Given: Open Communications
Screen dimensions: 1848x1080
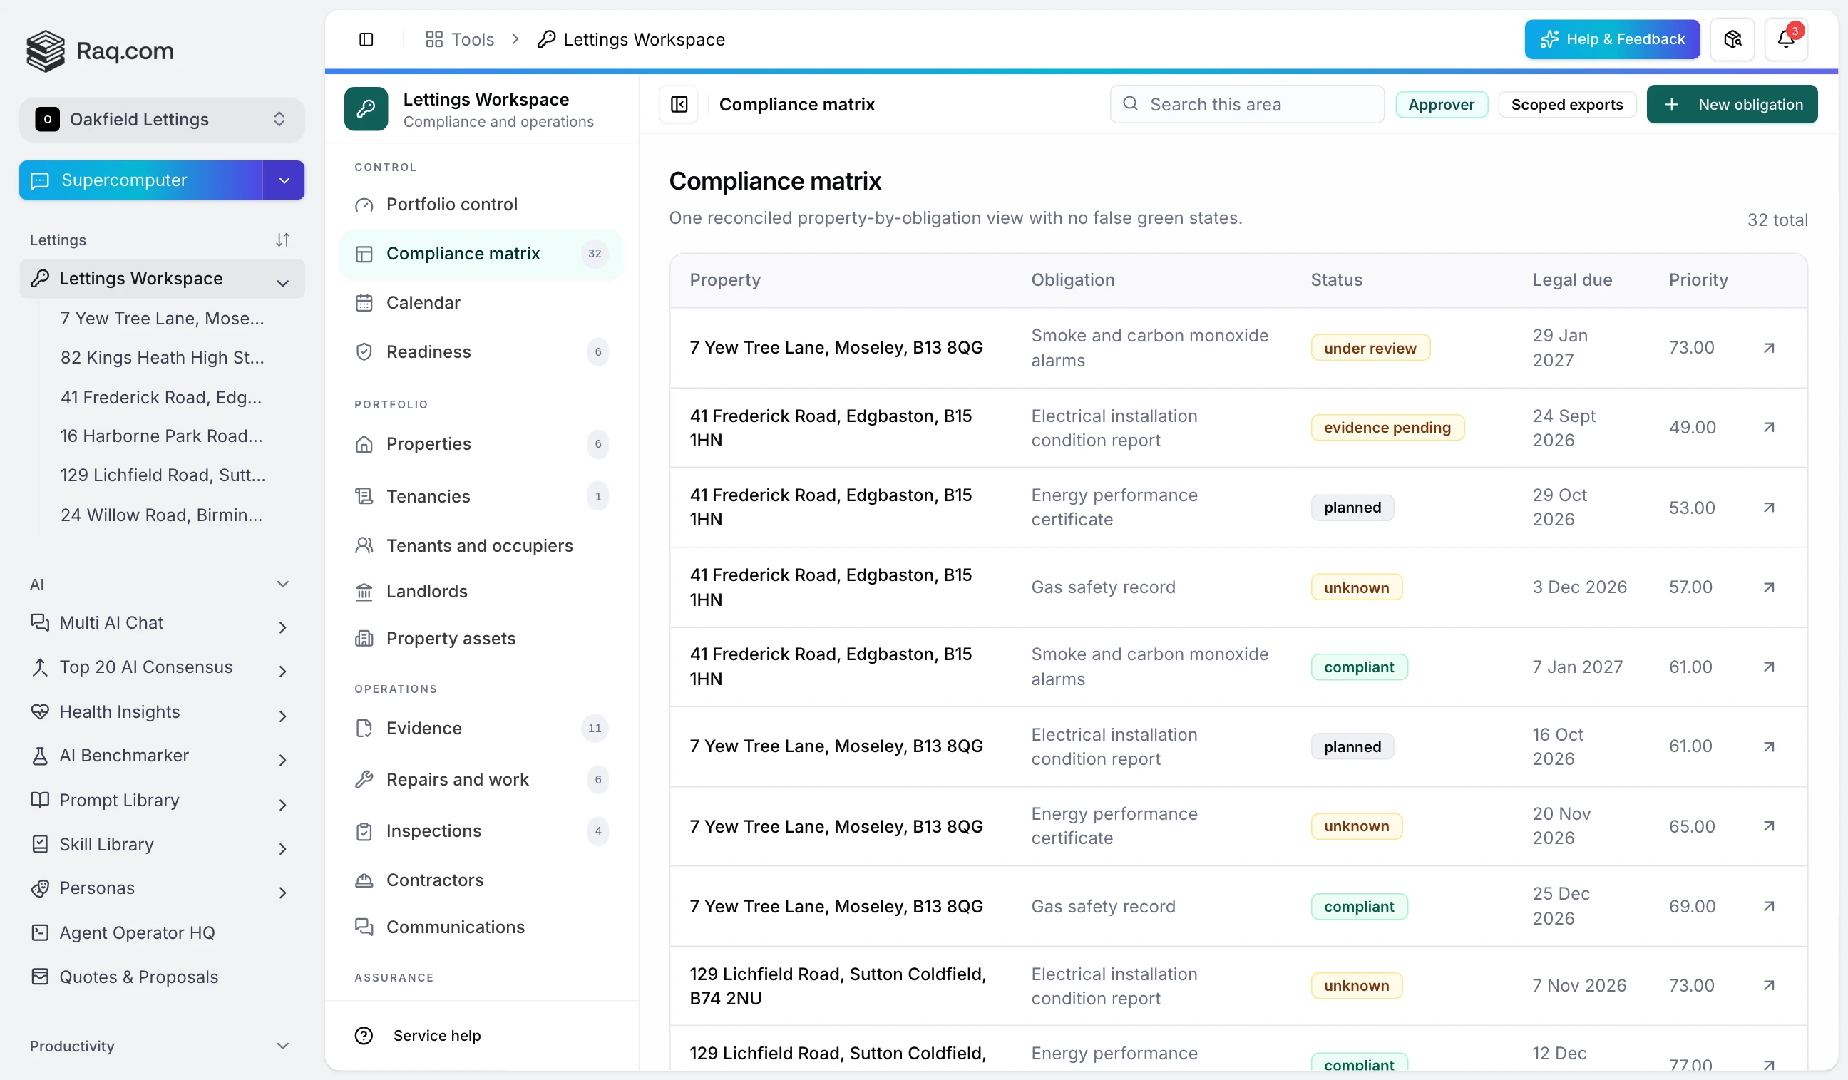Looking at the screenshot, I should pos(482,927).
